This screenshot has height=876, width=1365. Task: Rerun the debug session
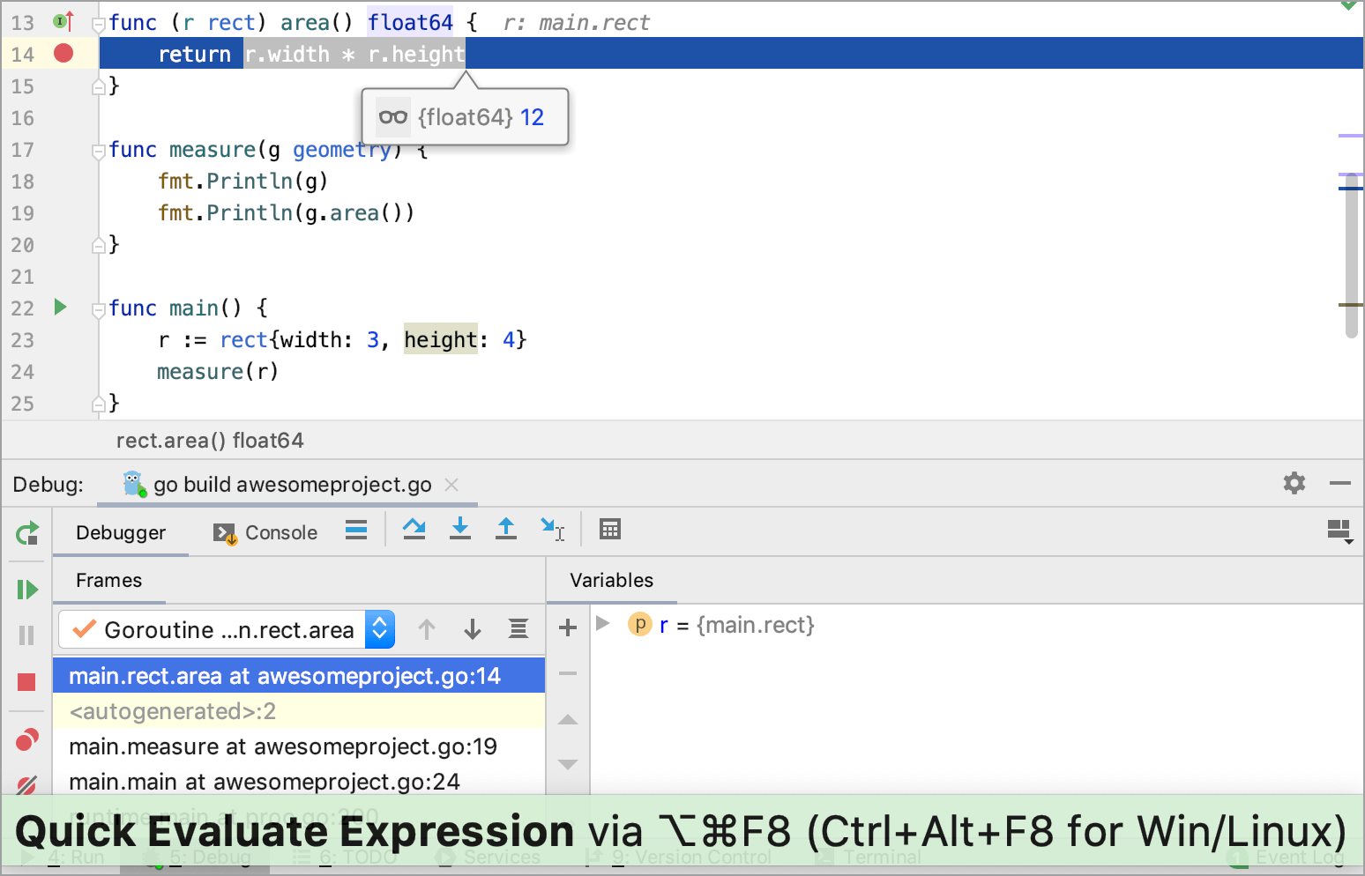27,533
